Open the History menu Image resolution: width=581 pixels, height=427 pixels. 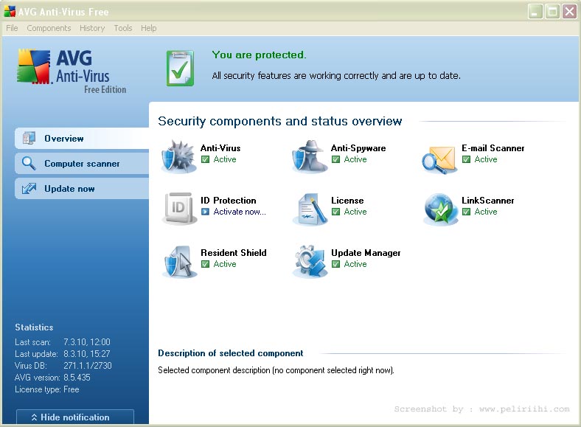(92, 28)
